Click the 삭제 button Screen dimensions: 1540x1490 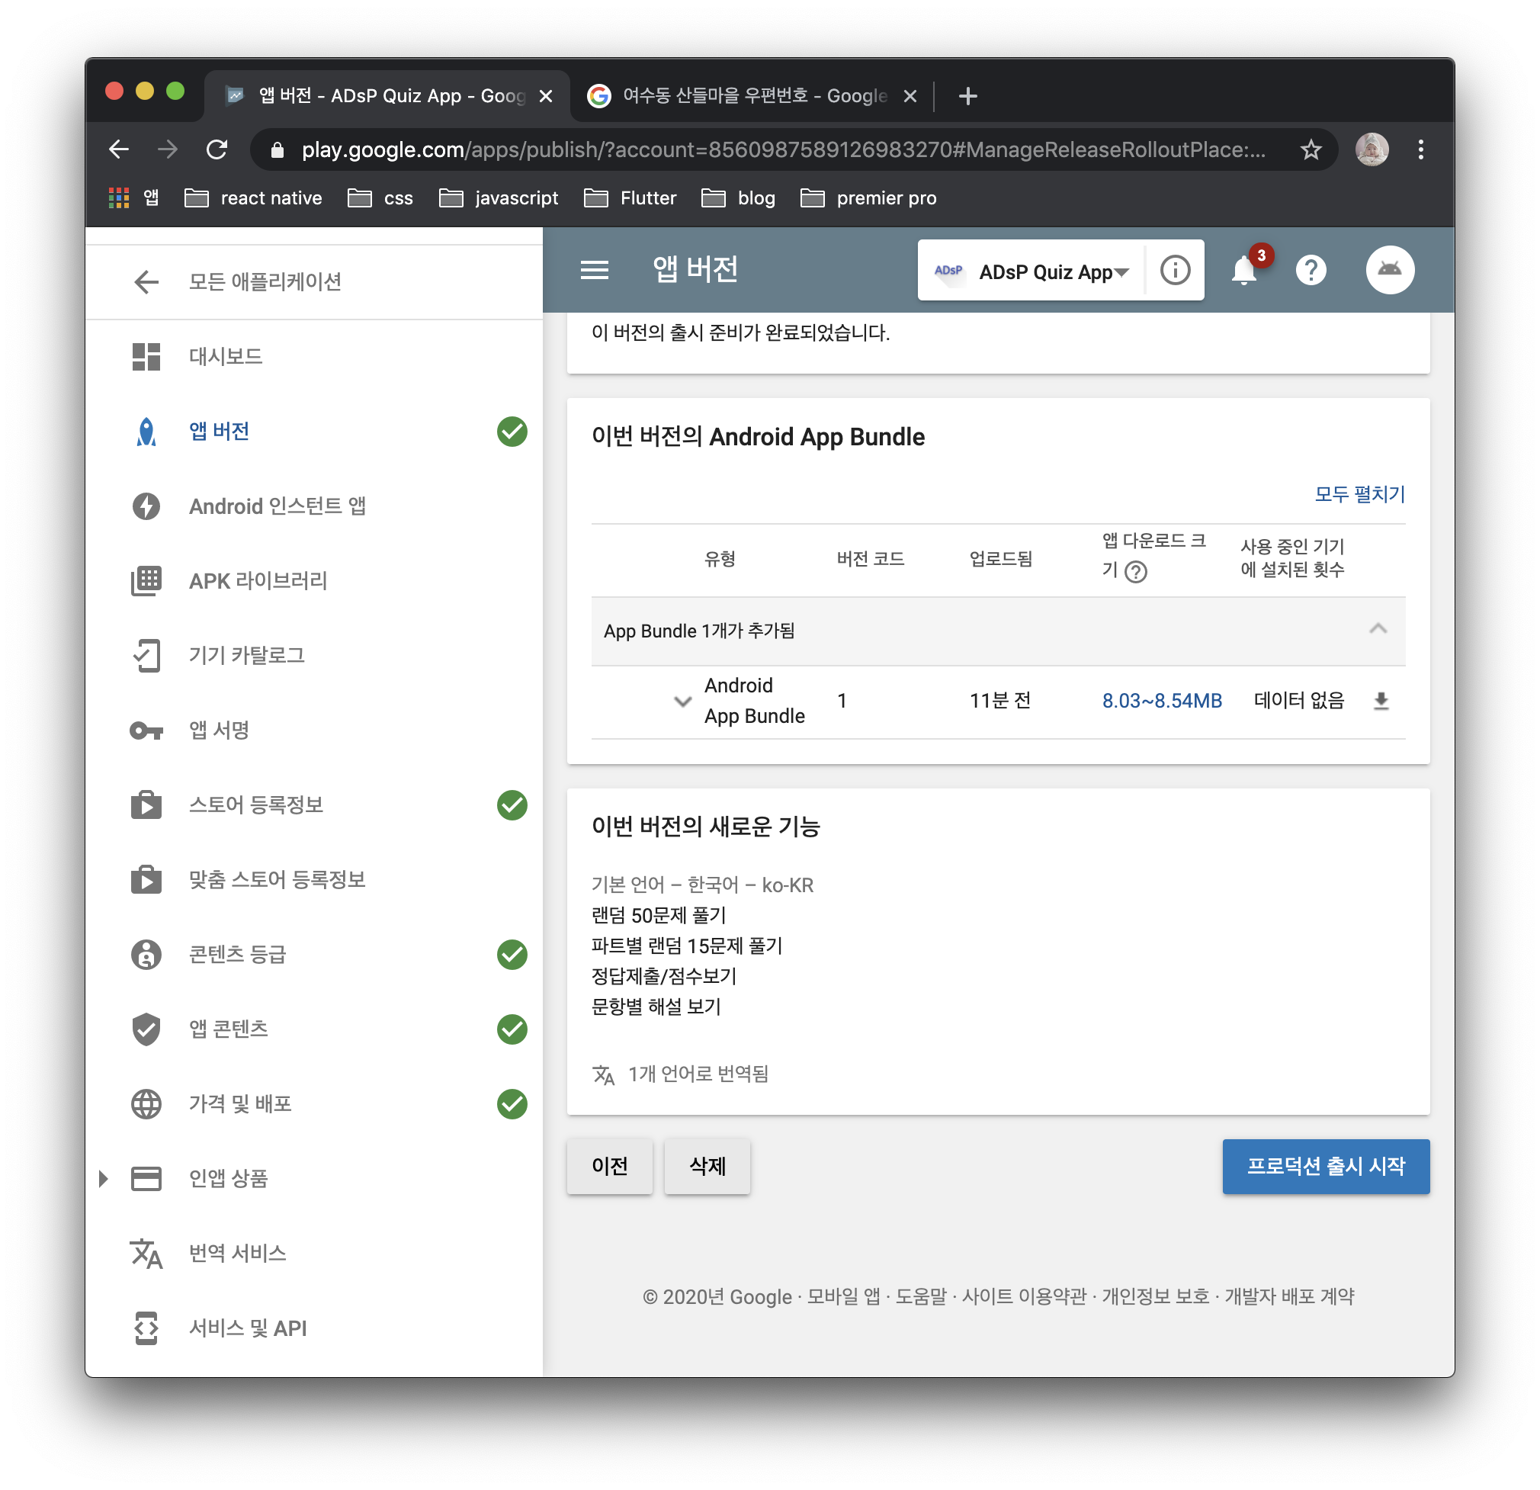707,1166
